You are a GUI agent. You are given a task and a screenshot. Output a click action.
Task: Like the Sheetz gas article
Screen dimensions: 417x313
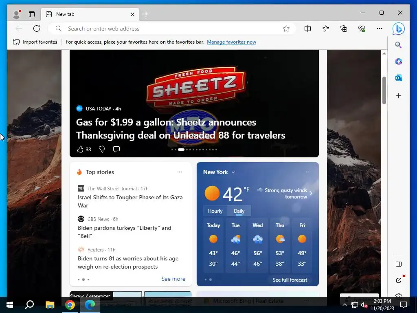click(x=80, y=149)
